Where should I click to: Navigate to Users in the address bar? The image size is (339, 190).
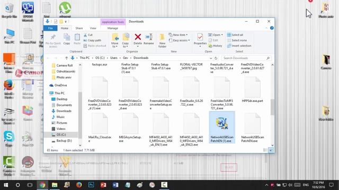[114, 58]
